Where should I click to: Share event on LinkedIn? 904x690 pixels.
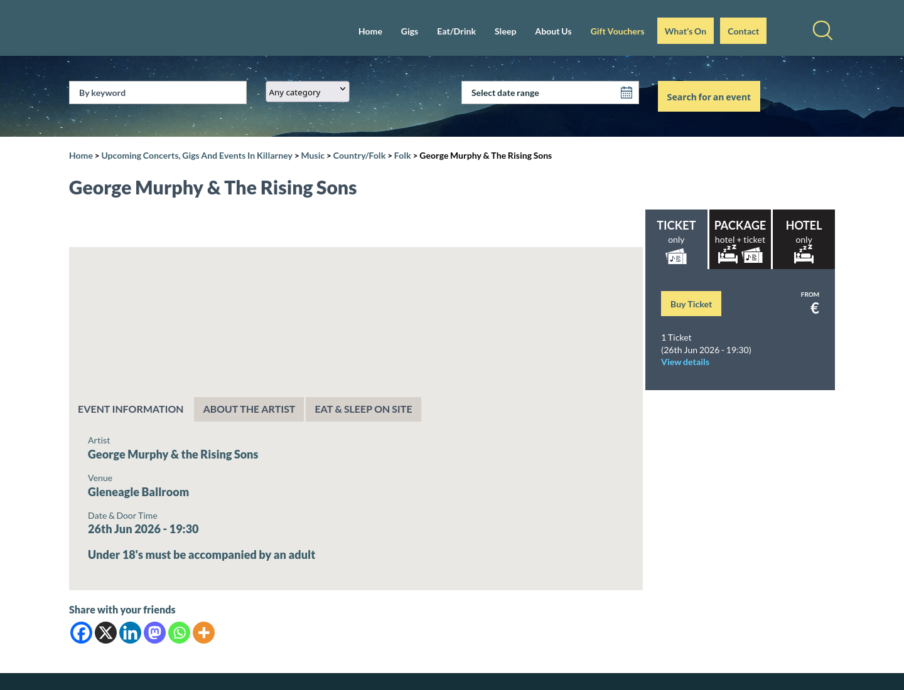tap(130, 632)
